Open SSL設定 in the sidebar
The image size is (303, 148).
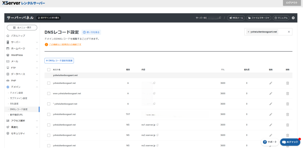tap(14, 104)
